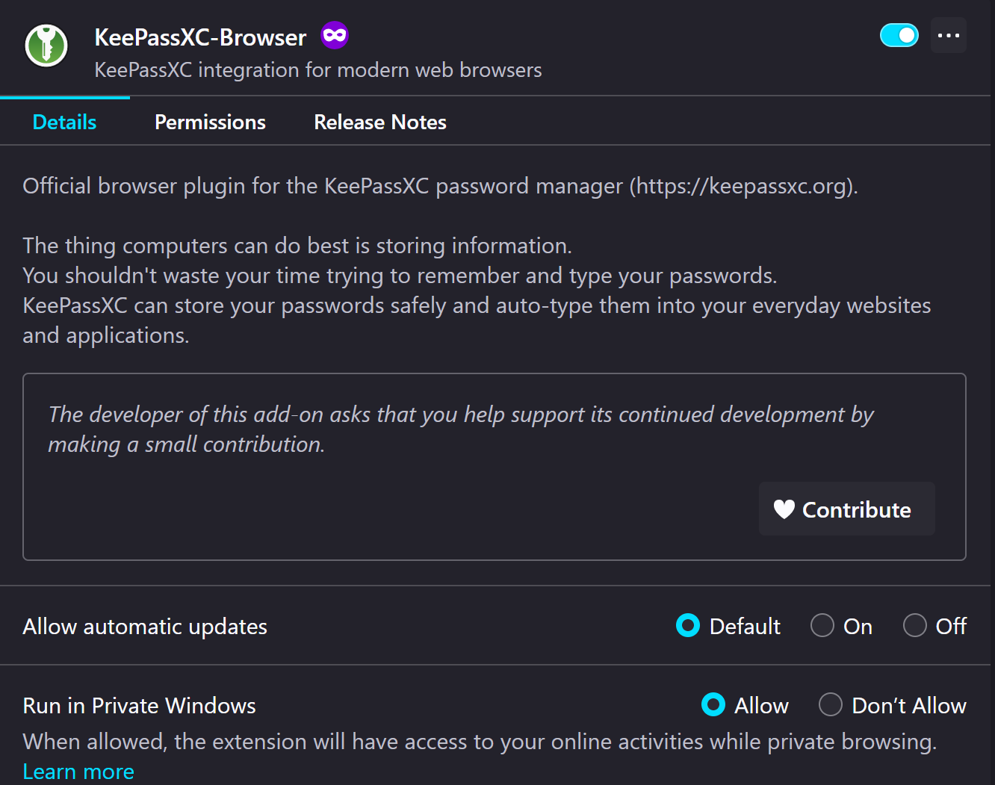995x785 pixels.
Task: Go to the Details tab
Action: click(x=64, y=122)
